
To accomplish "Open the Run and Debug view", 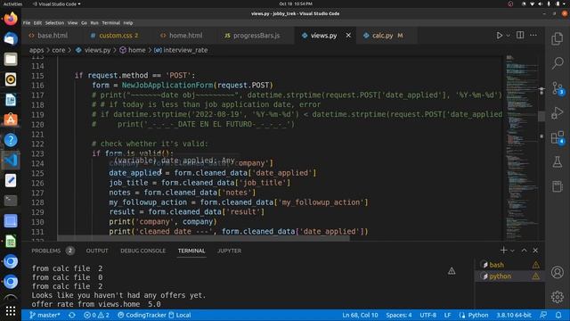I will [557, 113].
